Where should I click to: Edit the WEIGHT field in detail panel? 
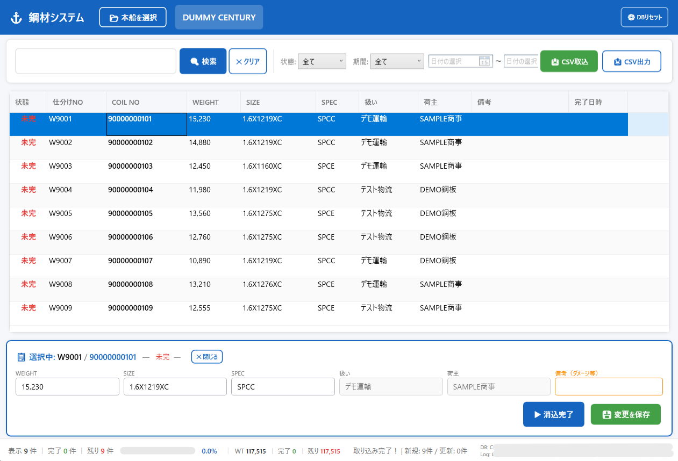tap(67, 386)
